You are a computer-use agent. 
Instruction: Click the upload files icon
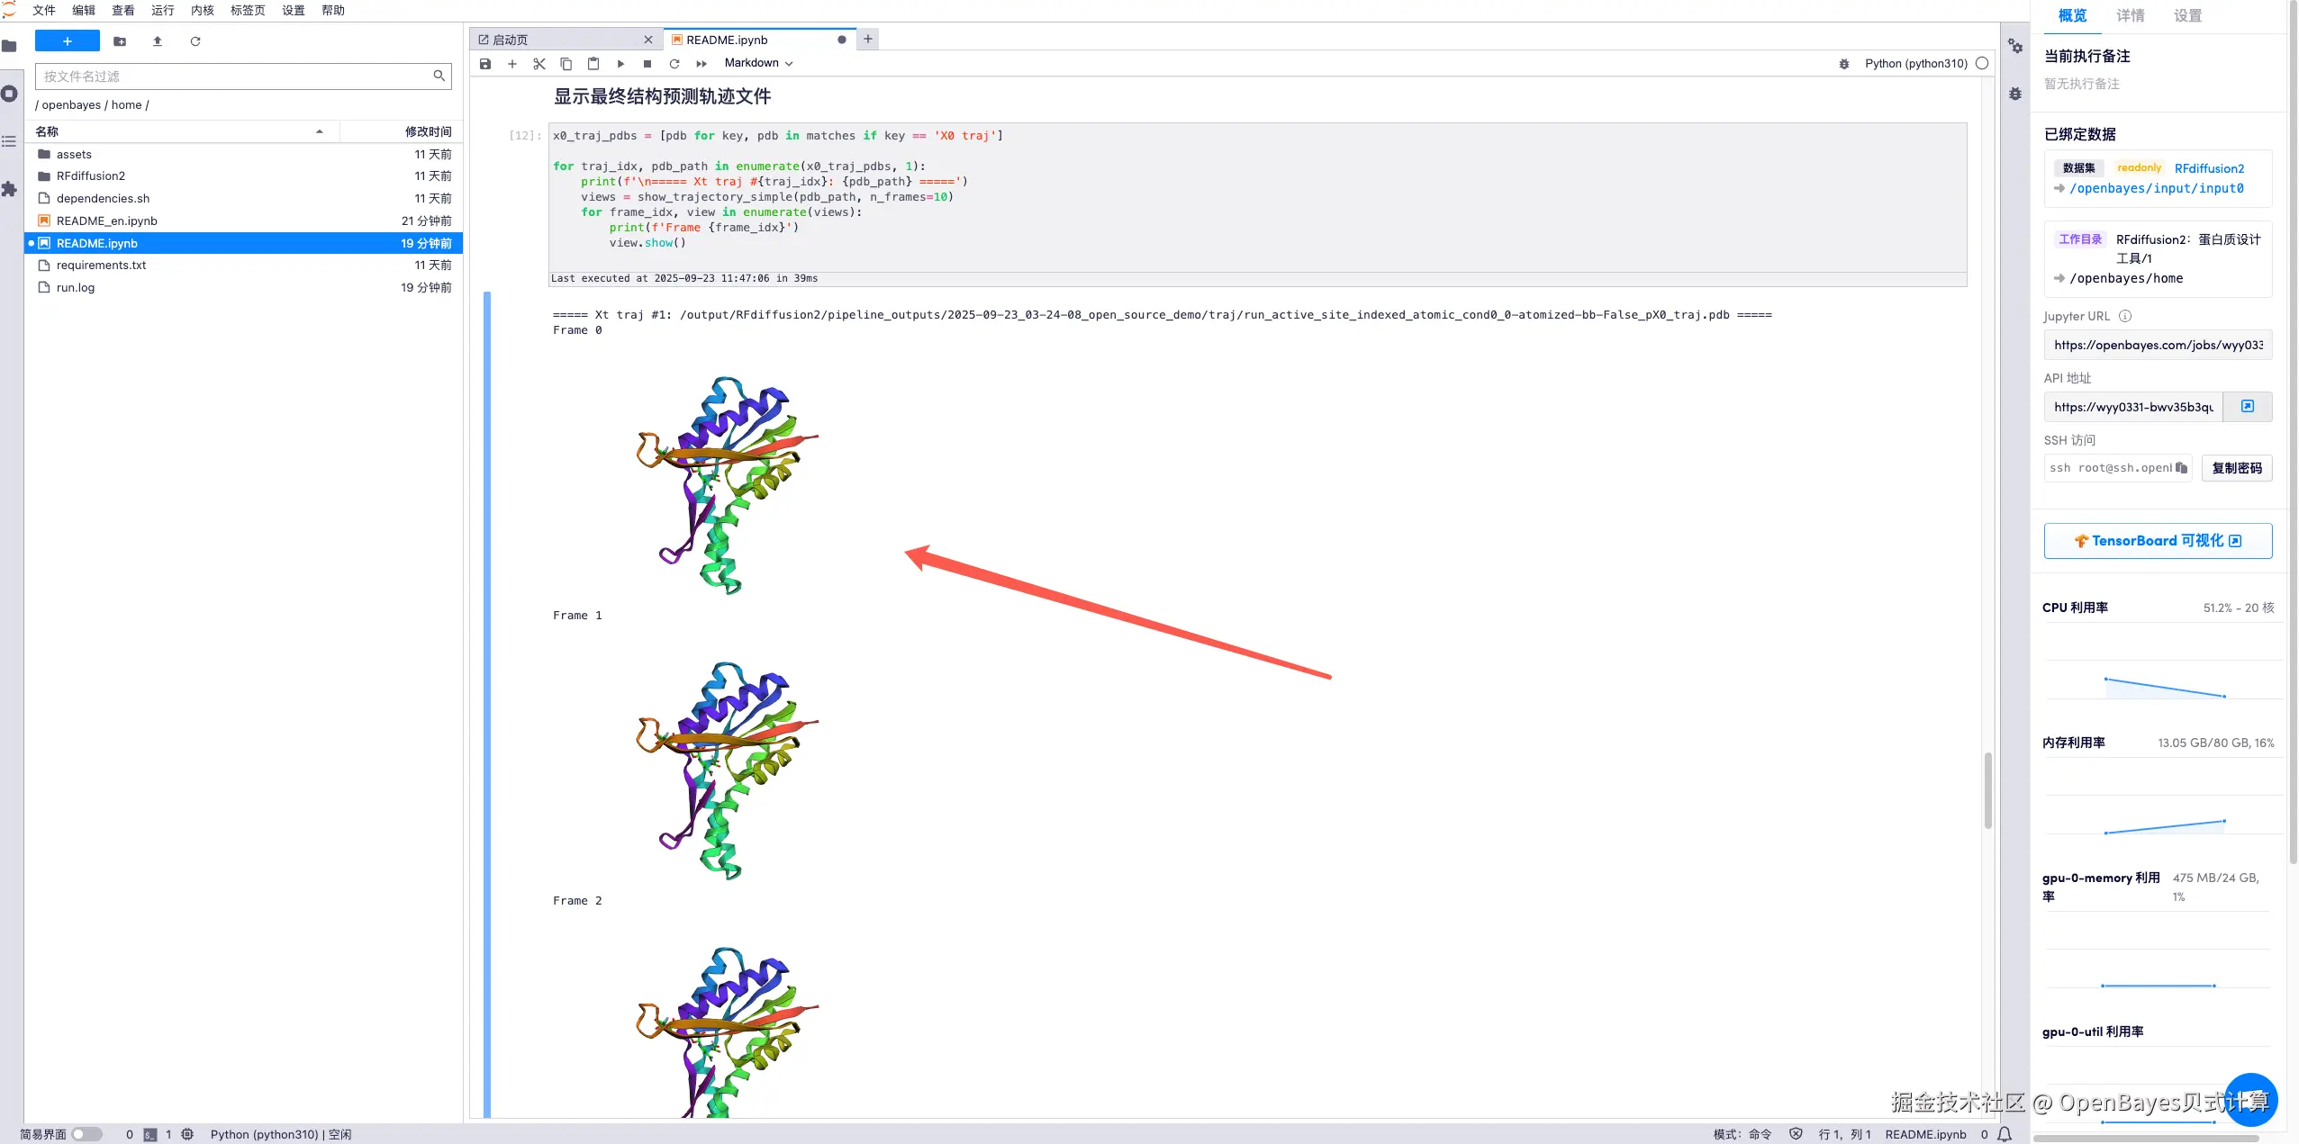[158, 41]
